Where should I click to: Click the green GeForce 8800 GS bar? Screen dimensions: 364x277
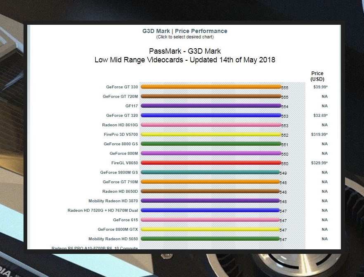click(211, 144)
